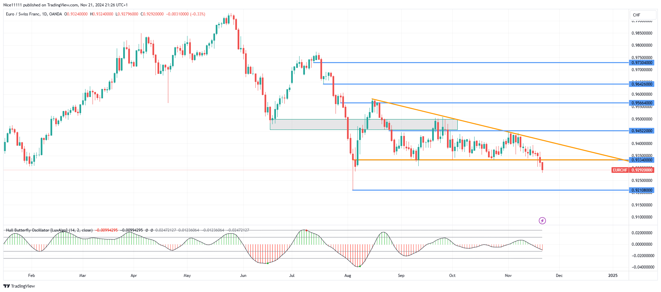Click the oscillator value −0.00994295 in red
This screenshot has height=292, width=661.
click(x=106, y=230)
